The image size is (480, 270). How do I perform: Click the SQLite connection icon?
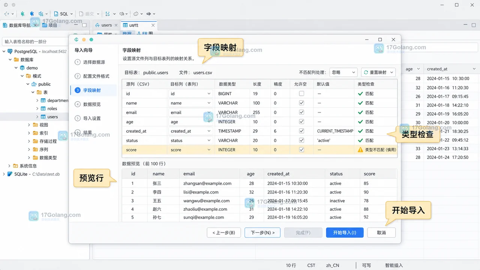10,174
